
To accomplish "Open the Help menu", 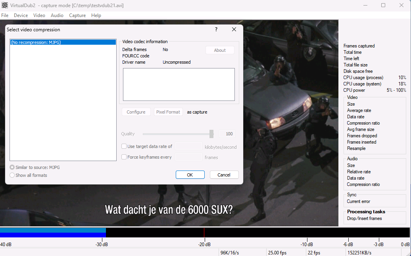I will 96,15.
